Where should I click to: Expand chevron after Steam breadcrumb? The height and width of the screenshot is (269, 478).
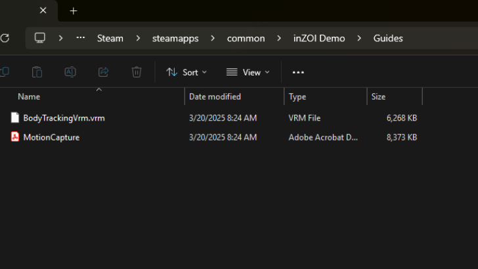click(138, 38)
